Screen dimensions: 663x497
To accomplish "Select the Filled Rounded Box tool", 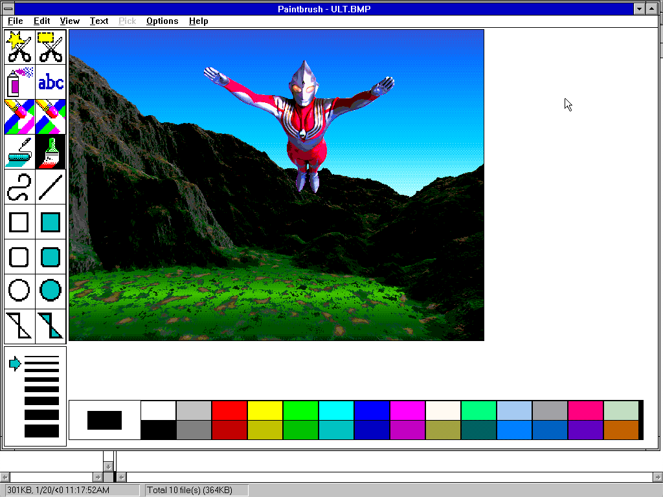I will [51, 257].
